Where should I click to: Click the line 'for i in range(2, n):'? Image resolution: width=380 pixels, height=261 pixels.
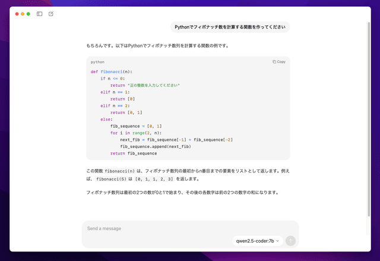(x=136, y=133)
